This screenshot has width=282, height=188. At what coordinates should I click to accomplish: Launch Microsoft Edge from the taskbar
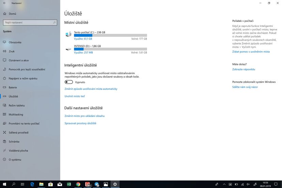click(x=32, y=184)
